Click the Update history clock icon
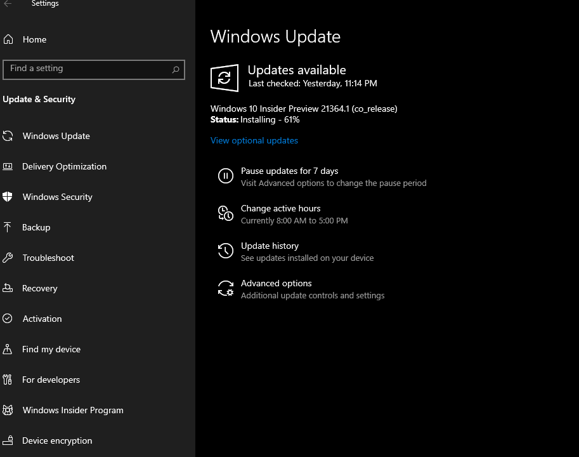 click(226, 251)
